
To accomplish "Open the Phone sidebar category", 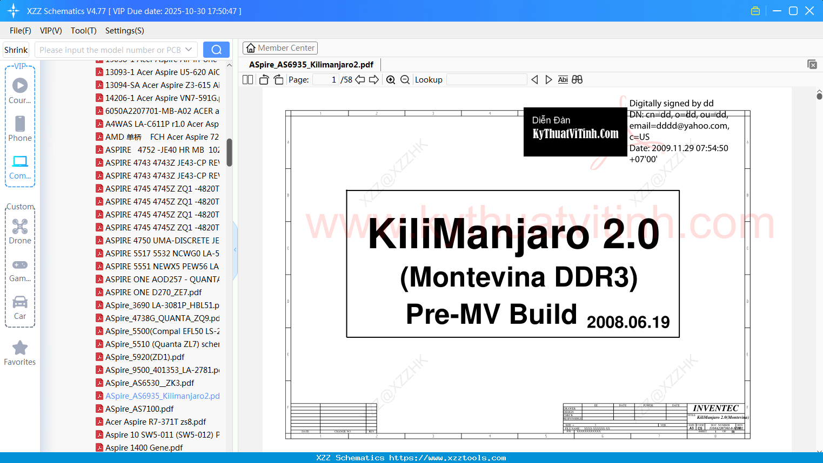I will click(20, 128).
